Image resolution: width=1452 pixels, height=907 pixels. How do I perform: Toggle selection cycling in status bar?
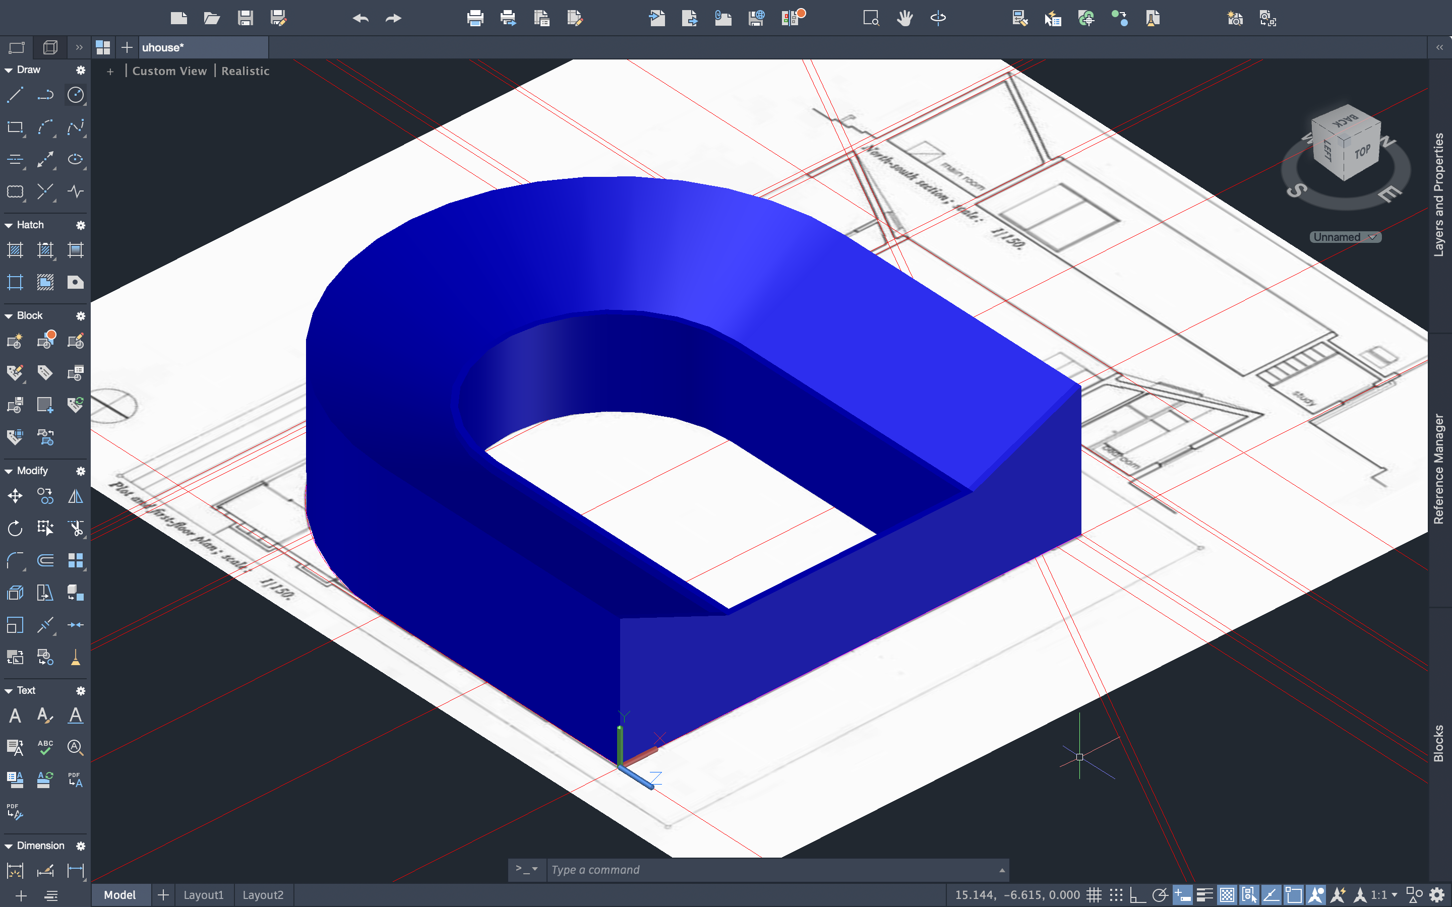coord(1249,895)
